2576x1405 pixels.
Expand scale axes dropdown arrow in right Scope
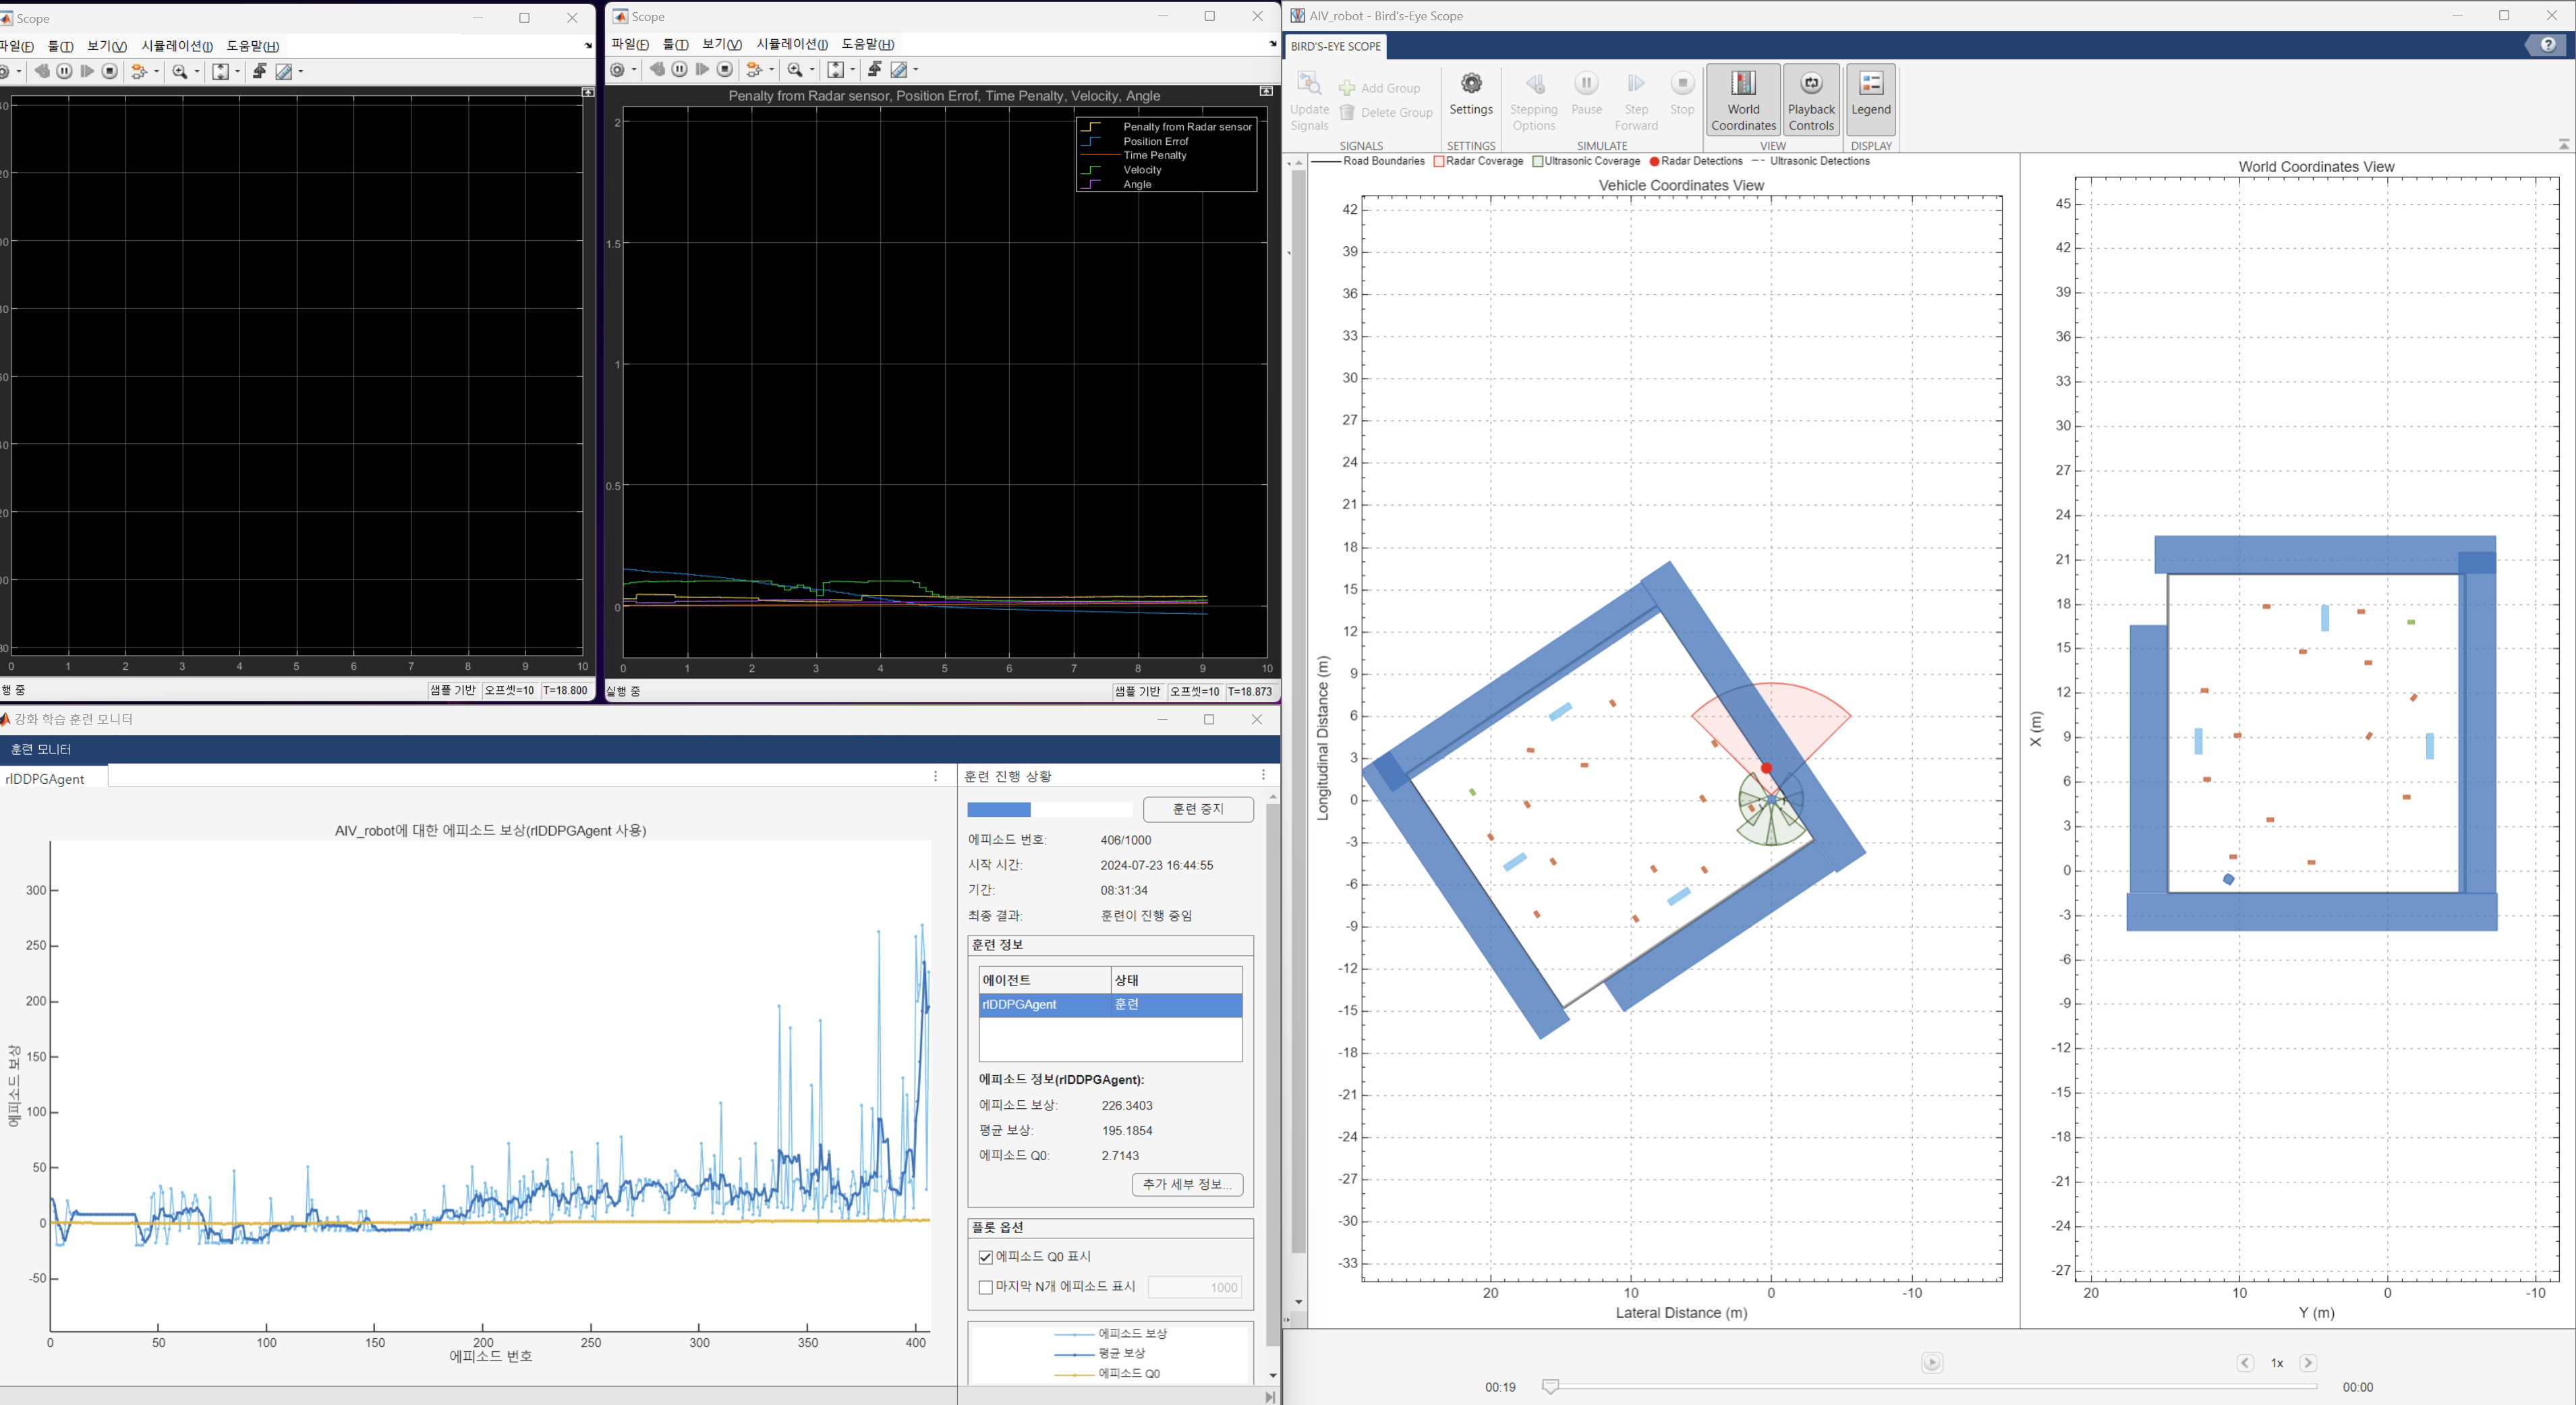[x=853, y=70]
